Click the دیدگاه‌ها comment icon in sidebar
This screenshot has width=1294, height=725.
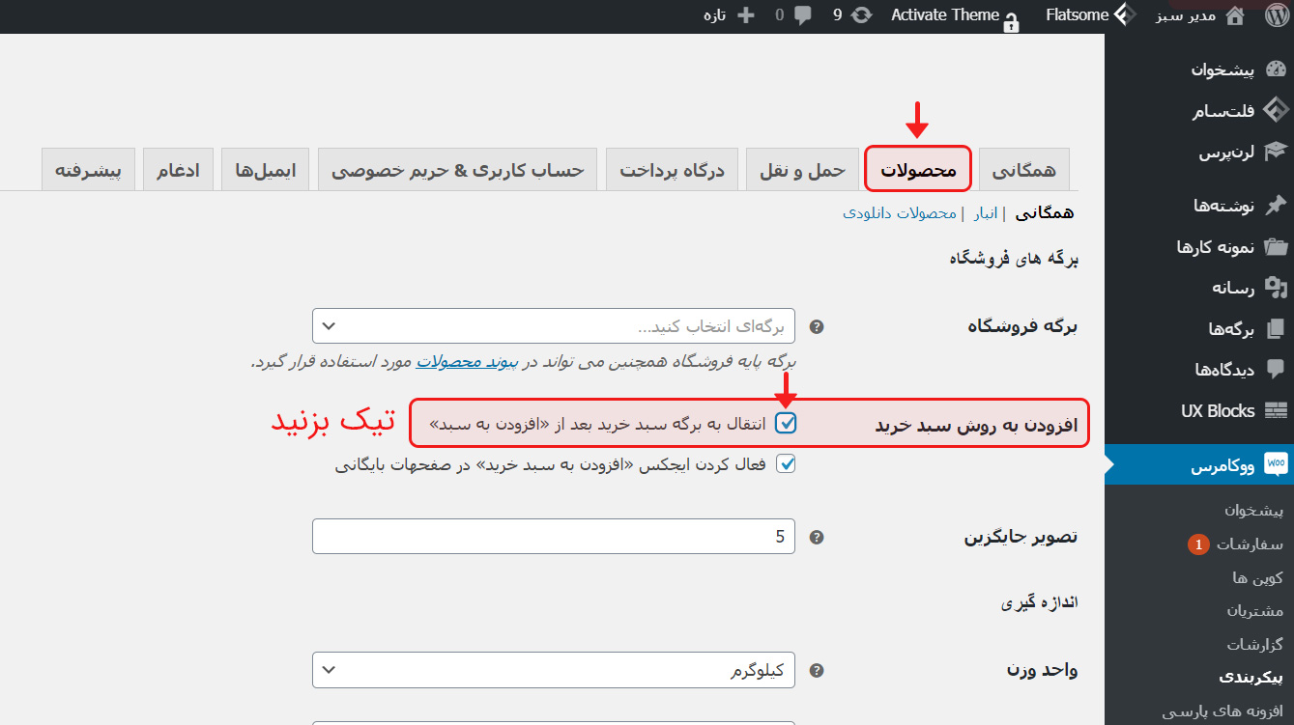(1276, 369)
